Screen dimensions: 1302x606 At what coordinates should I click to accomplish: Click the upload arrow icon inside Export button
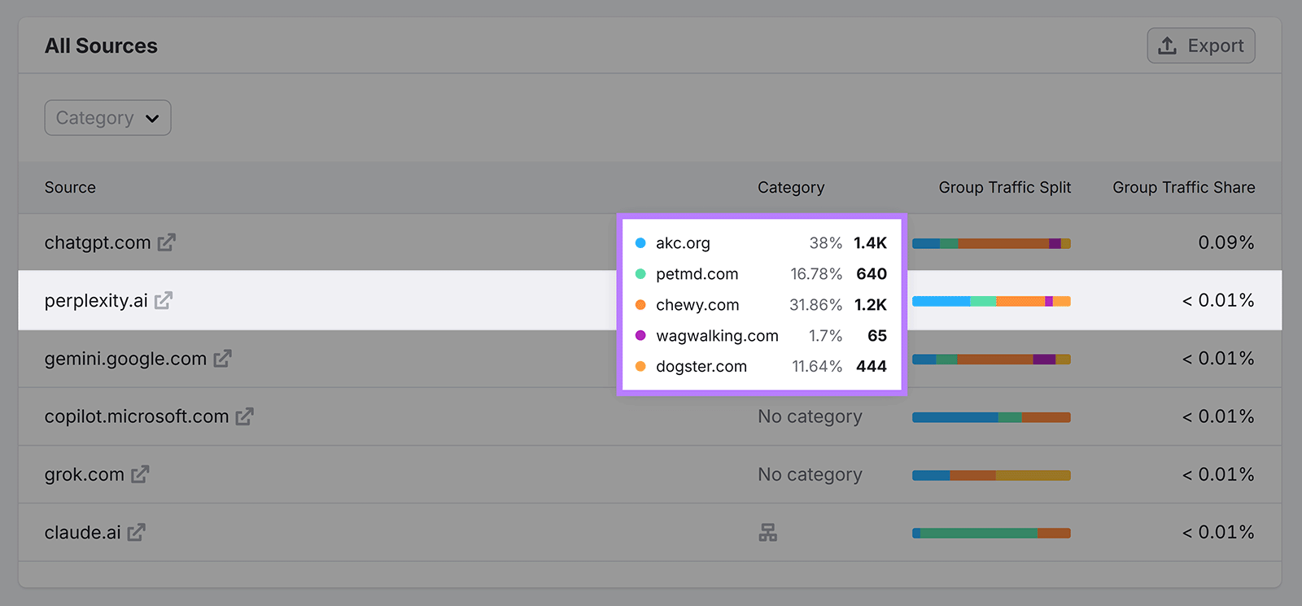1167,46
